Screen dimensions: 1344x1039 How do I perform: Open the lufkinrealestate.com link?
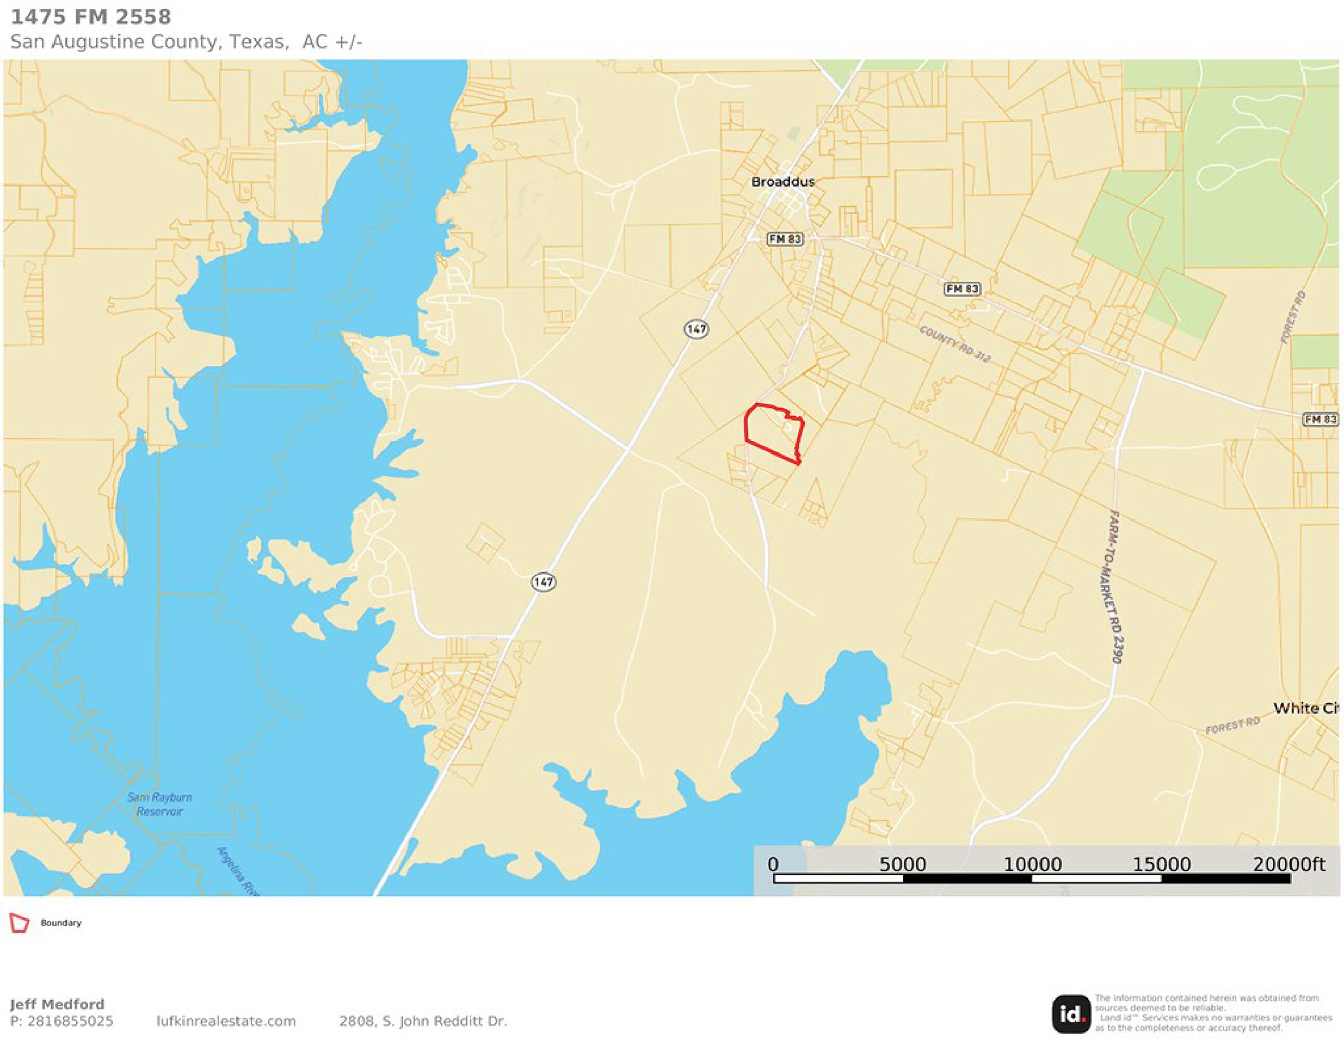(x=226, y=1021)
